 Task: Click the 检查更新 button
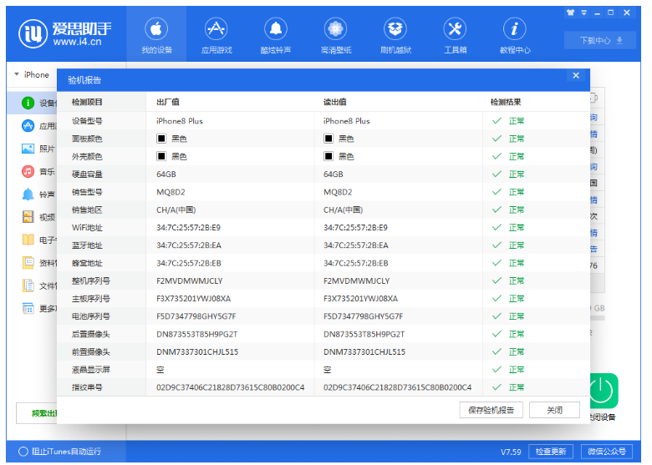coord(551,452)
